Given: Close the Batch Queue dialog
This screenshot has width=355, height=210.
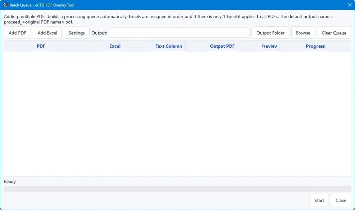Looking at the screenshot, I should [341, 200].
